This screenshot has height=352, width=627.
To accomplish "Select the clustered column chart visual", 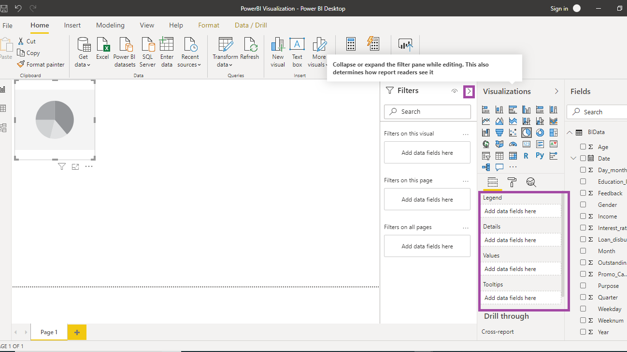I will pyautogui.click(x=527, y=109).
